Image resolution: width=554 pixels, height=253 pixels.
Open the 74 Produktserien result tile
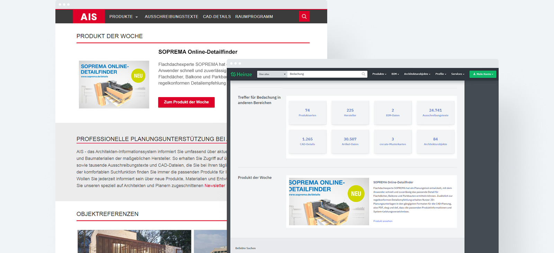(307, 113)
